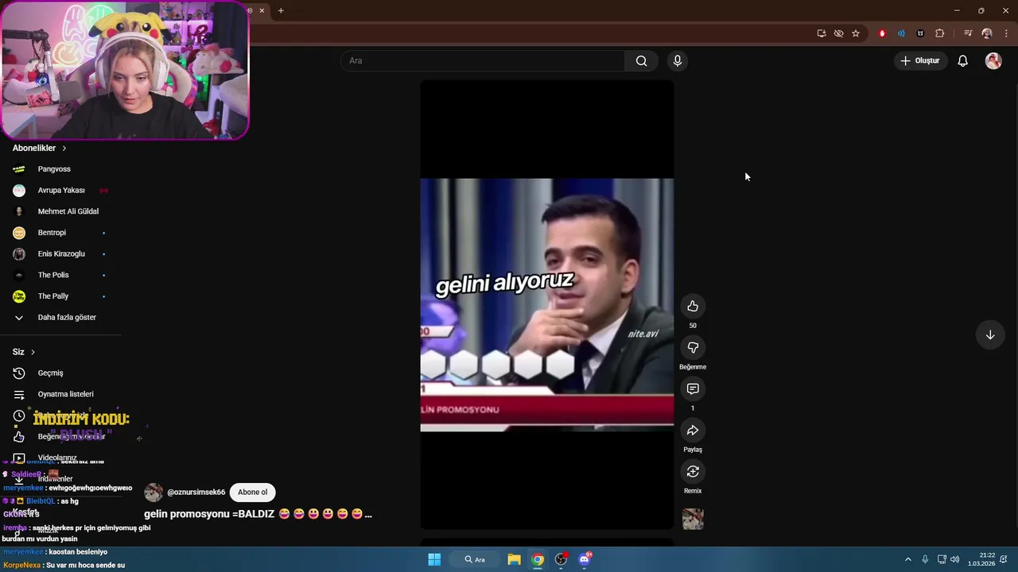Click the Abone ol subscribe button
This screenshot has height=572, width=1018.
pos(253,493)
